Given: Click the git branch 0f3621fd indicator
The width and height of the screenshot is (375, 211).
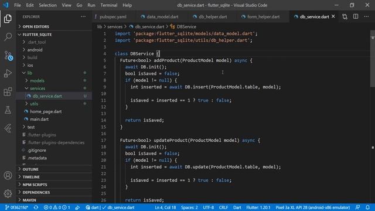Looking at the screenshot, I should coord(16,207).
